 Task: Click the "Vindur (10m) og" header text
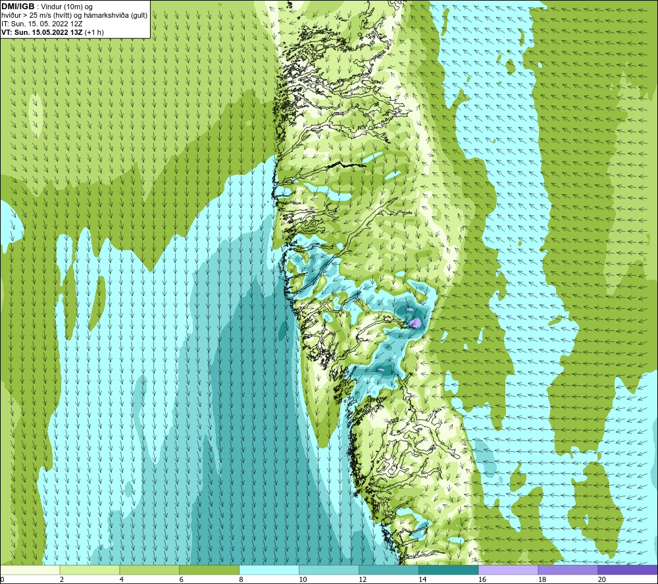68,7
